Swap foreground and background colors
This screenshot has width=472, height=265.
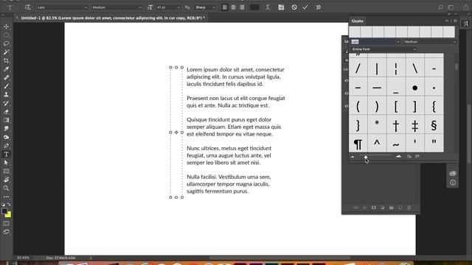point(9,205)
